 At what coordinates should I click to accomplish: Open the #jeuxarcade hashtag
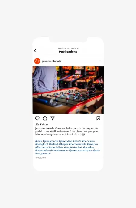click(x=50, y=141)
